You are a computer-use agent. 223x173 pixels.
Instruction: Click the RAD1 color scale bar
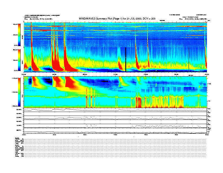click(19, 60)
